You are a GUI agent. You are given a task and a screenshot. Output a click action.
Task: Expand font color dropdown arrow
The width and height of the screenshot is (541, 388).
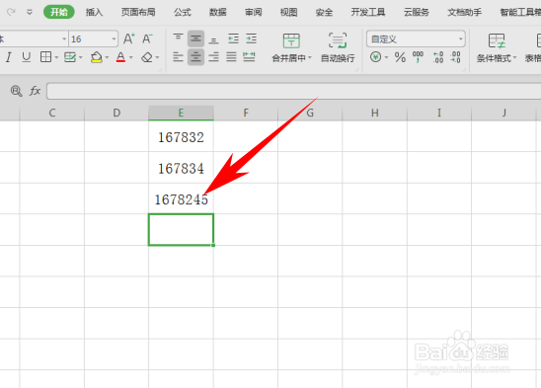[x=131, y=57]
